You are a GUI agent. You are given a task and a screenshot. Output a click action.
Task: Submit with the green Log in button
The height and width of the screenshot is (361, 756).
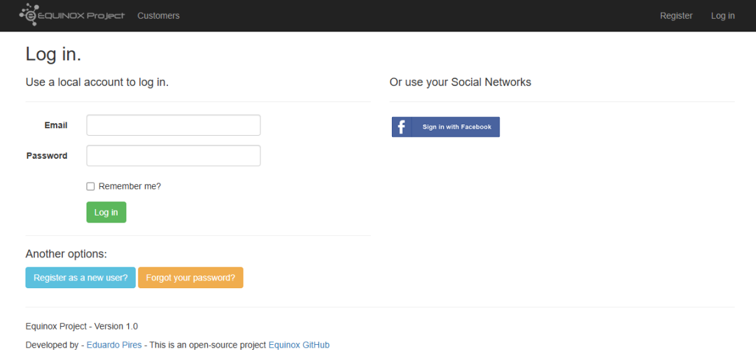(106, 212)
